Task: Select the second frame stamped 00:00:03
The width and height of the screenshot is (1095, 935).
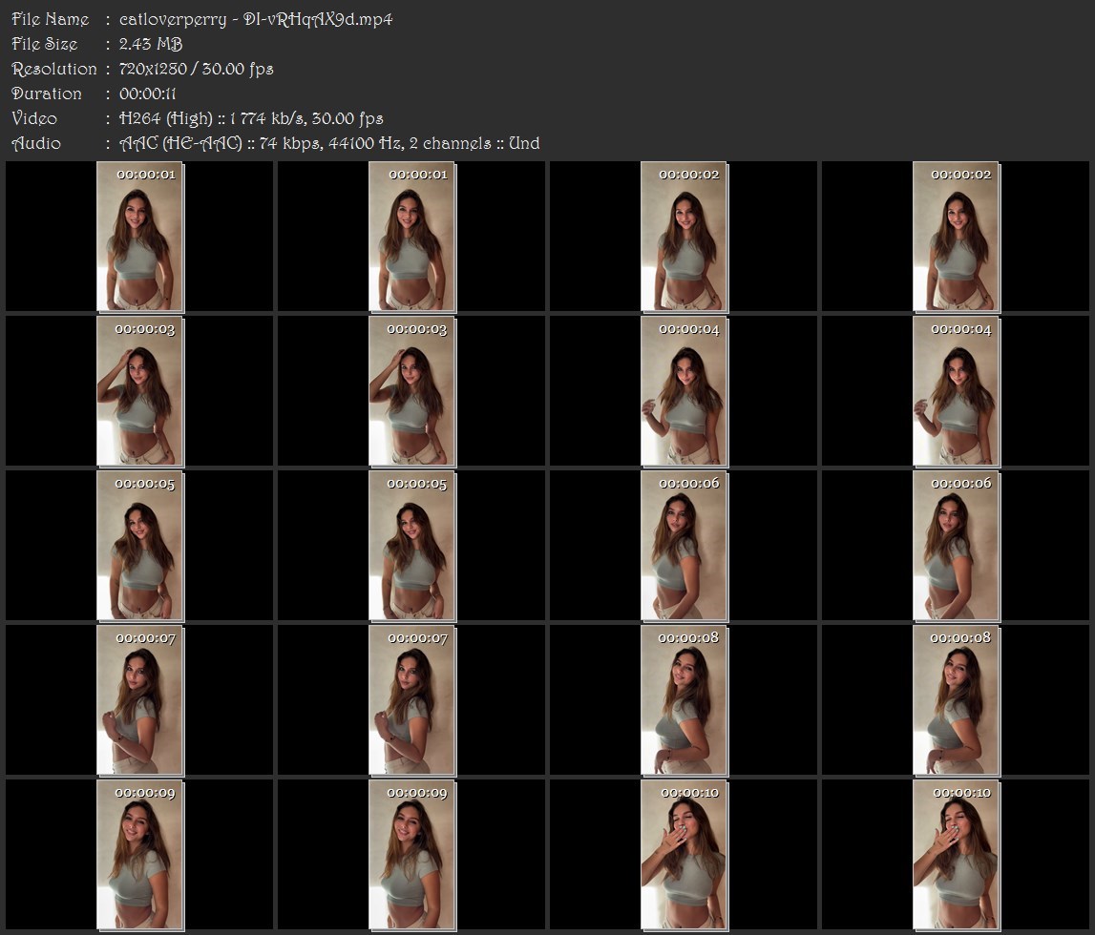Action: (x=412, y=391)
